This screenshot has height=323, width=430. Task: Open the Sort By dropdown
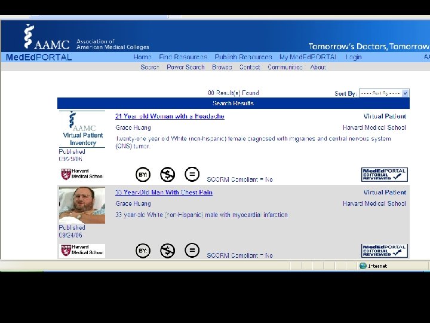click(384, 93)
